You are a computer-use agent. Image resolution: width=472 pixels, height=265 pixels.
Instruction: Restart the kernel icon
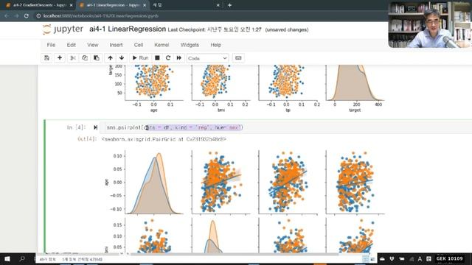point(168,58)
